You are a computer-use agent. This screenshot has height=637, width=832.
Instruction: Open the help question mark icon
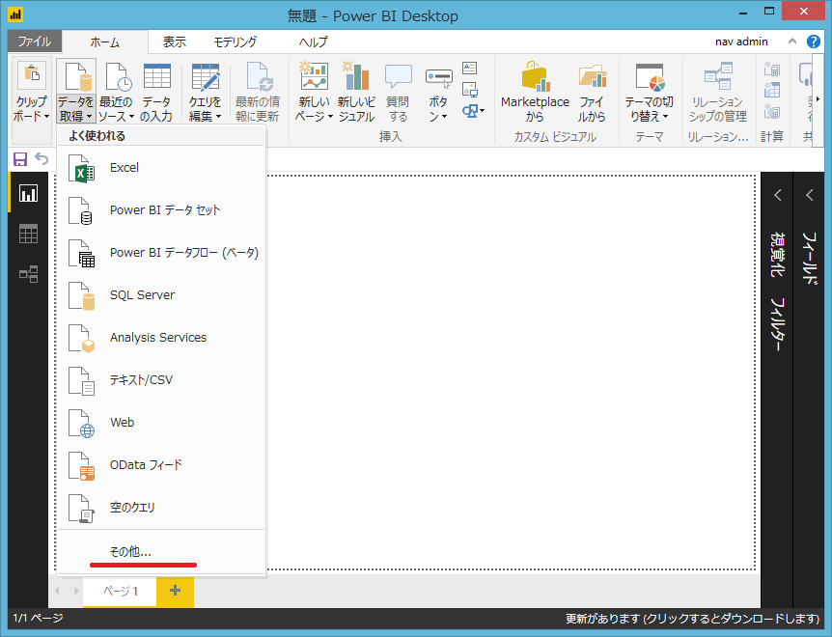(813, 42)
